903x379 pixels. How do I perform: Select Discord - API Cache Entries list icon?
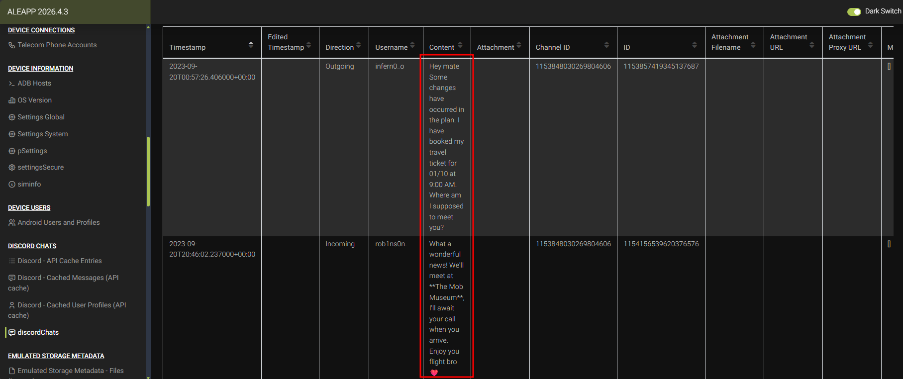[12, 261]
